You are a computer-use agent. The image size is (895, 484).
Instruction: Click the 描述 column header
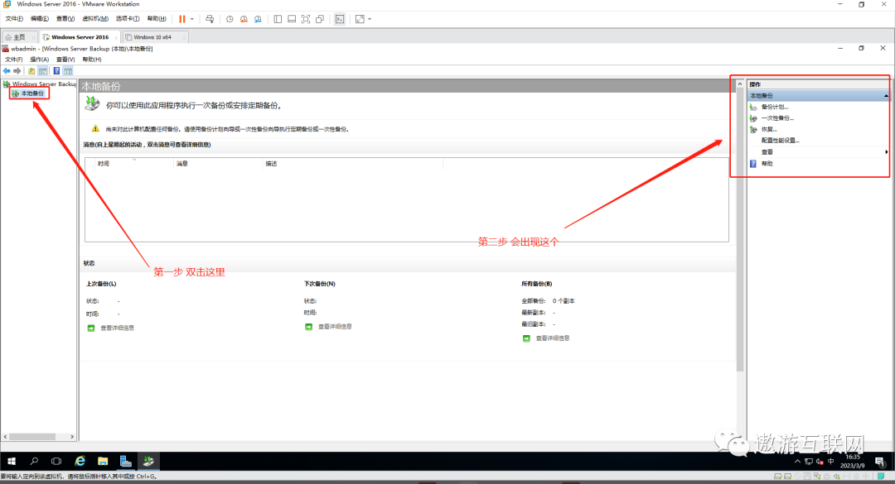tap(352, 164)
